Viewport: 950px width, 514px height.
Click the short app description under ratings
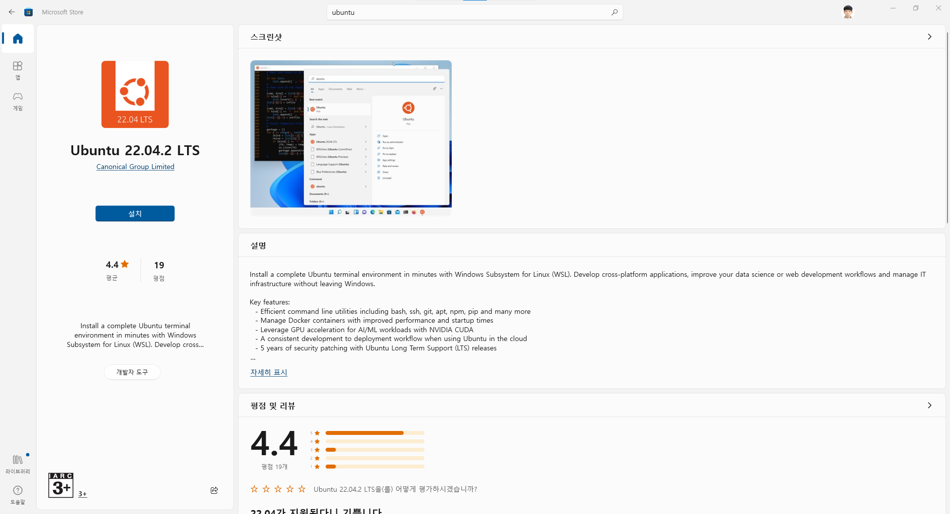135,335
